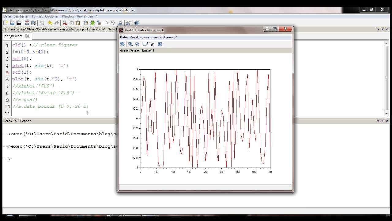Open the Window menu in SciNotes

coord(68,16)
